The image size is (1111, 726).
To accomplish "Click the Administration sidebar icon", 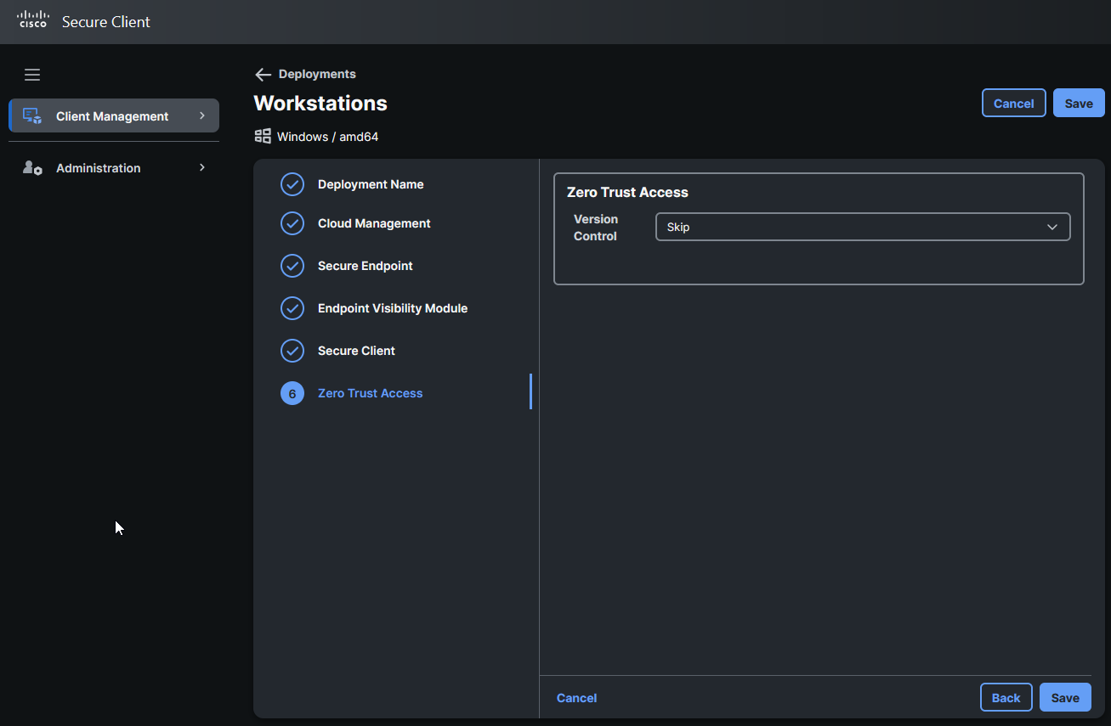I will coord(31,167).
